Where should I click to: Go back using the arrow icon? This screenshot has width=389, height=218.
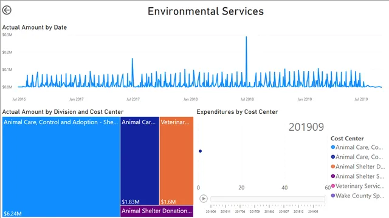[7, 10]
